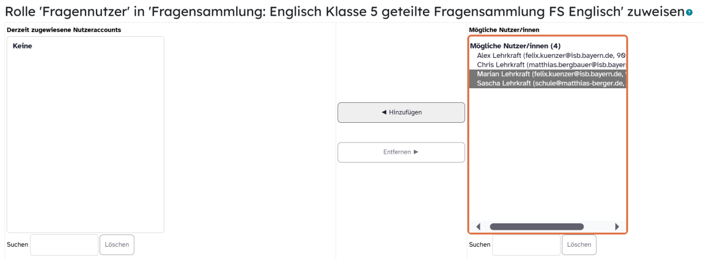The width and height of the screenshot is (703, 259).
Task: Click the Entfernen button
Action: click(x=401, y=152)
